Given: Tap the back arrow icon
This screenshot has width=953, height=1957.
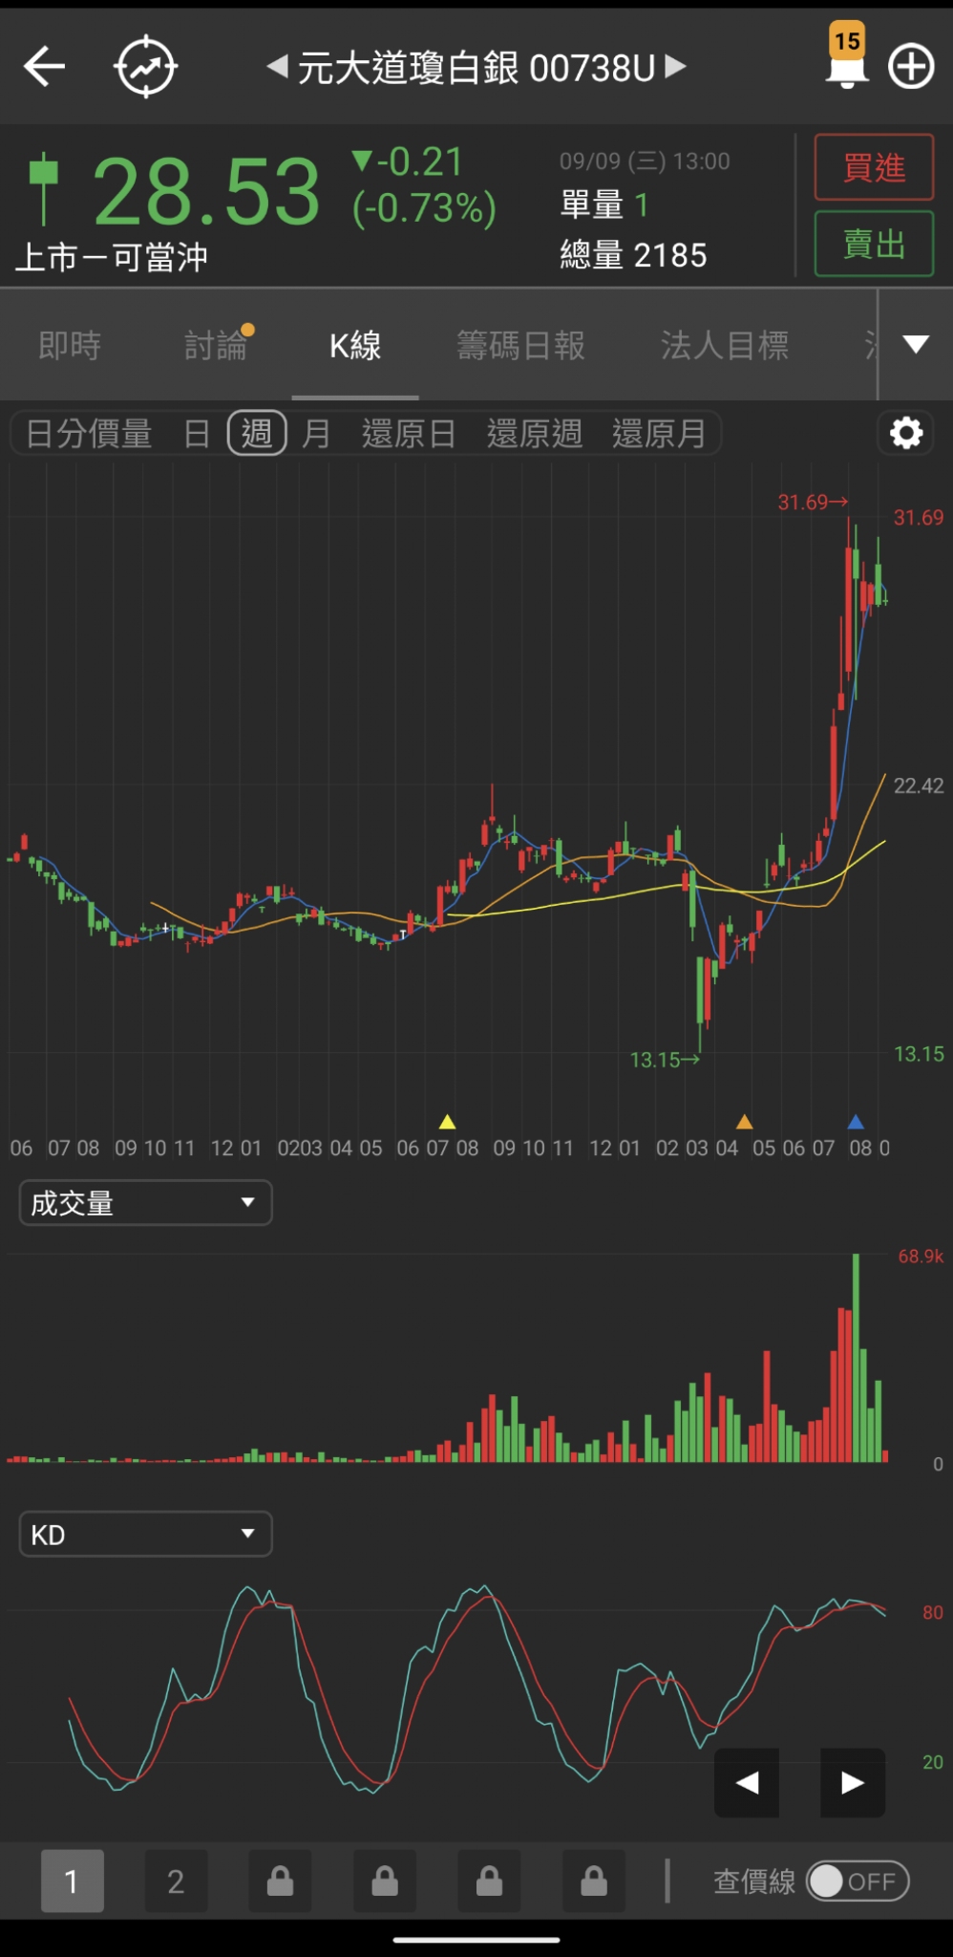Looking at the screenshot, I should pyautogui.click(x=44, y=67).
